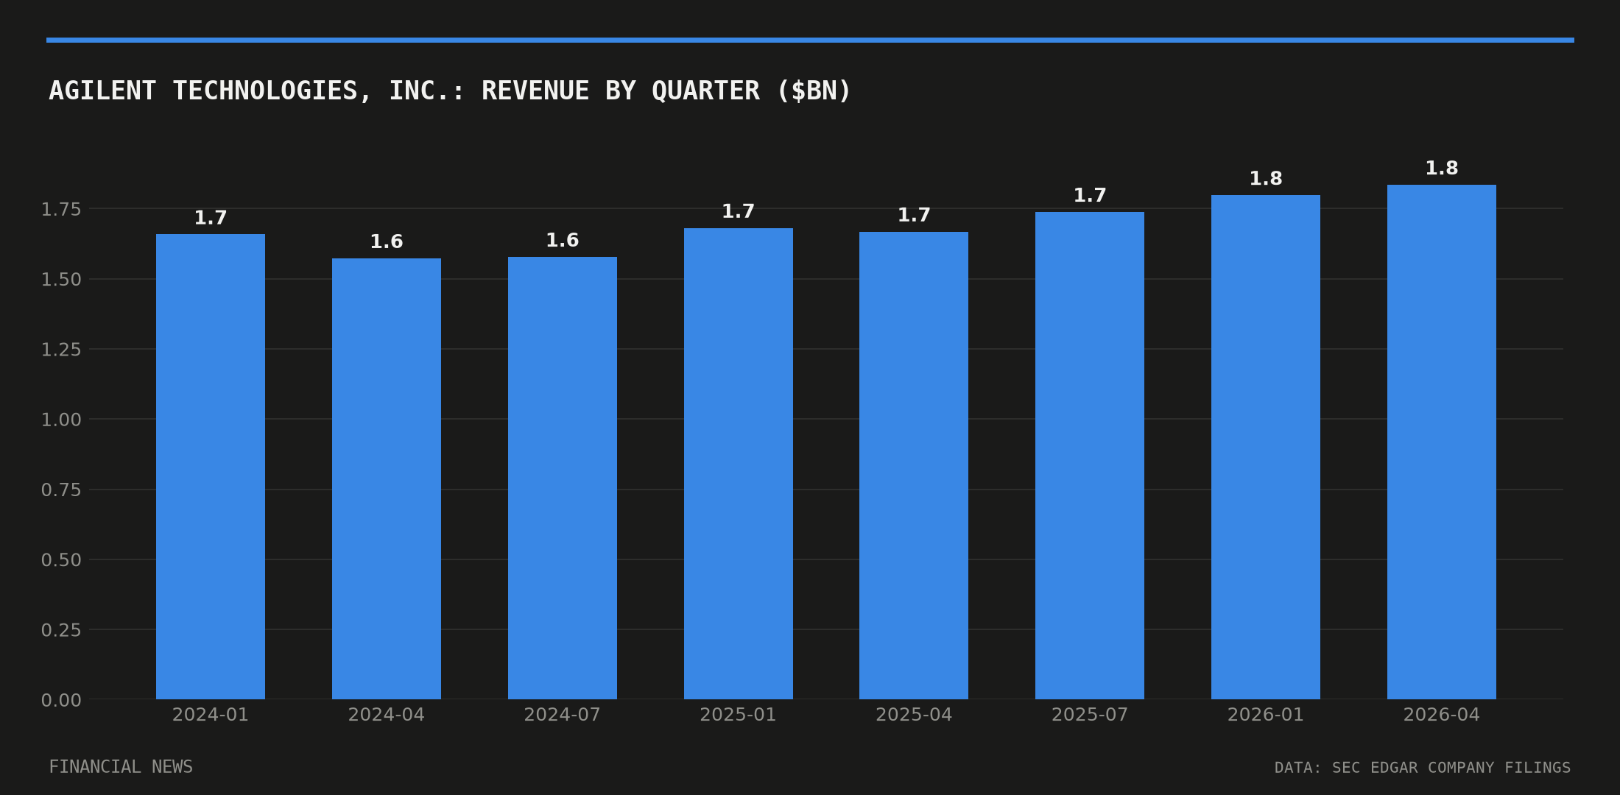This screenshot has height=795, width=1620.
Task: Click the 1.7 value above 2025-04 bar
Action: tap(914, 216)
